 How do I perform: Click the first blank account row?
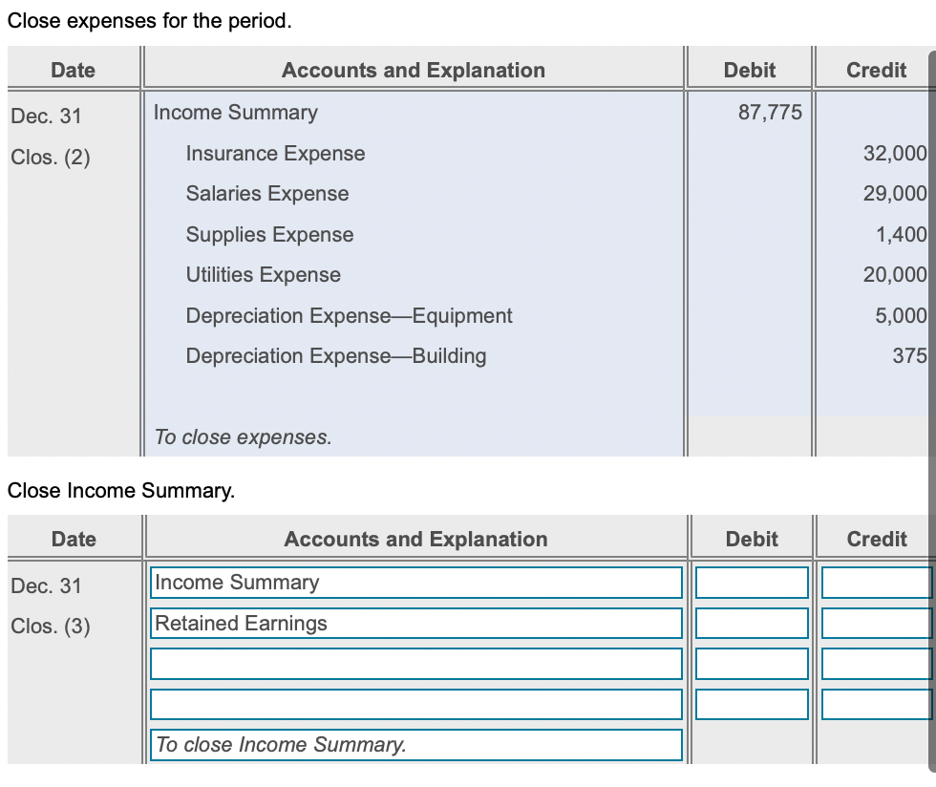(415, 663)
